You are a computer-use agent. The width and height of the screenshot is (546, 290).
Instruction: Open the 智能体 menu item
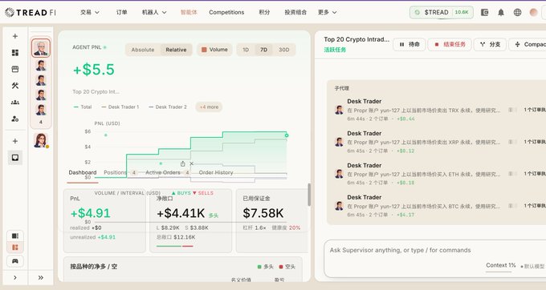point(189,12)
